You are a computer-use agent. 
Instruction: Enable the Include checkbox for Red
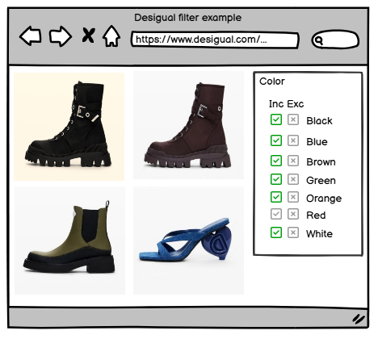pos(276,214)
